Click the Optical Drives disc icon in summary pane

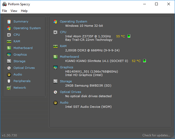(x=55, y=92)
